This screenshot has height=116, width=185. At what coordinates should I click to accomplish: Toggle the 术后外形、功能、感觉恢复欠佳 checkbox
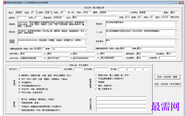click(19, 89)
